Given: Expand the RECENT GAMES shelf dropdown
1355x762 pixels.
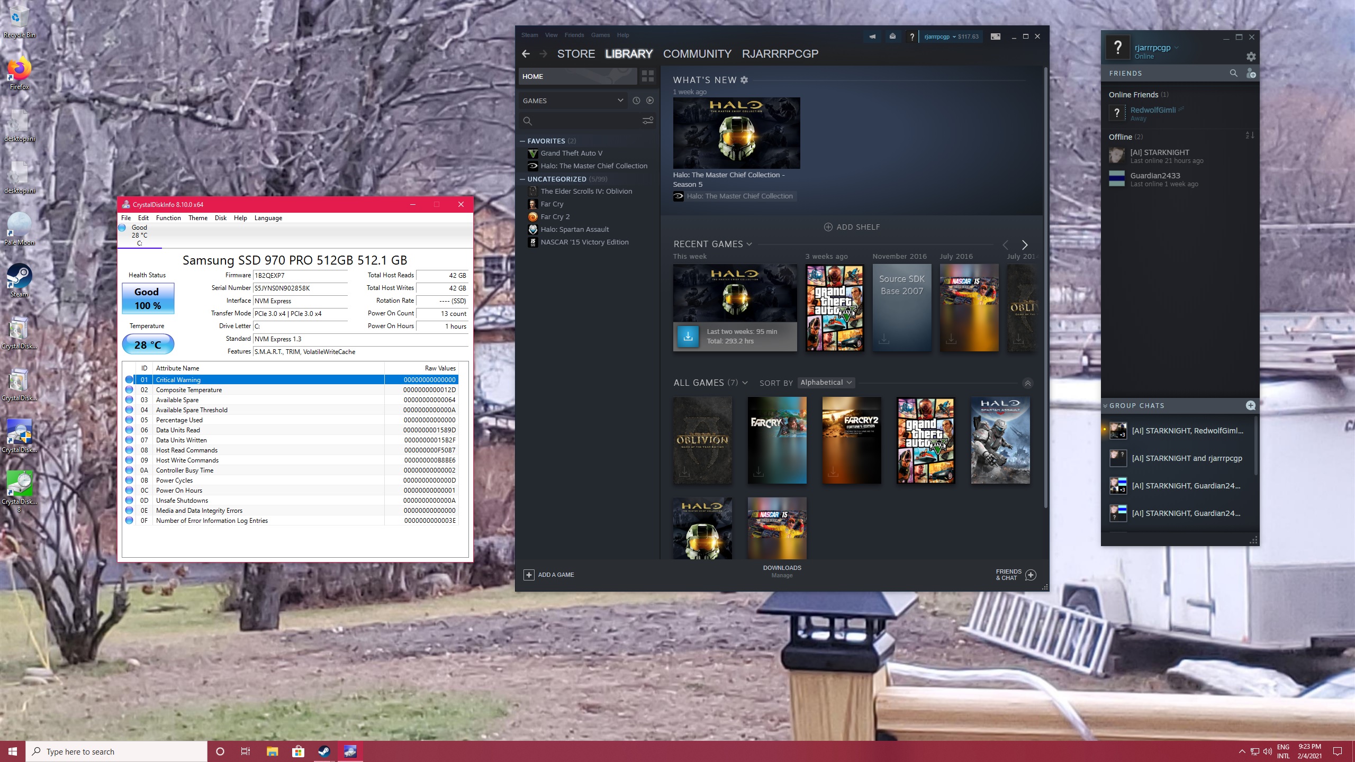Looking at the screenshot, I should (x=749, y=244).
